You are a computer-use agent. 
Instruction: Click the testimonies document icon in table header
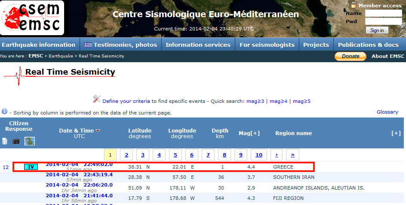(x=5, y=141)
